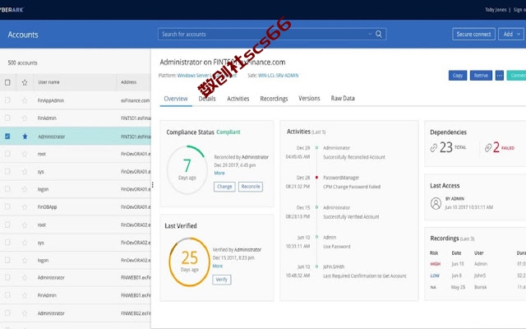Open the Details tab
This screenshot has height=329, width=526.
pos(207,99)
